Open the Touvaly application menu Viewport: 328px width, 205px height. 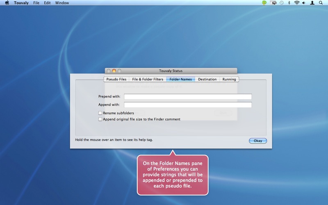click(x=21, y=3)
